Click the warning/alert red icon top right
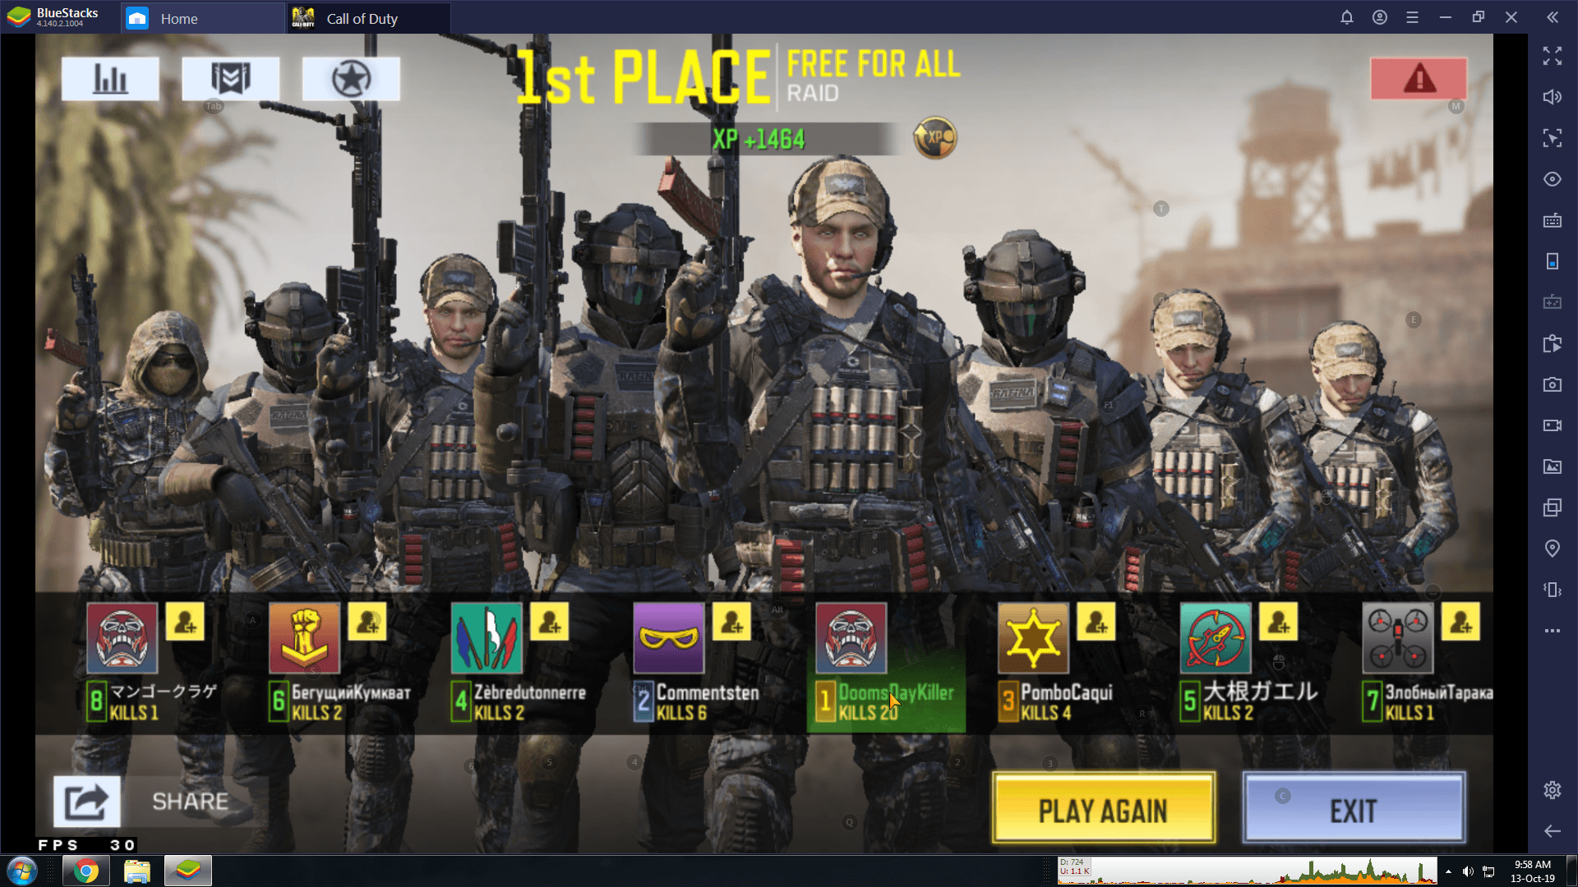1578x887 pixels. tap(1419, 77)
